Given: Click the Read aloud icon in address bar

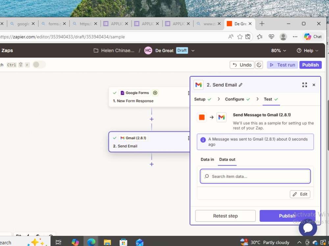Looking at the screenshot, I should [231, 37].
